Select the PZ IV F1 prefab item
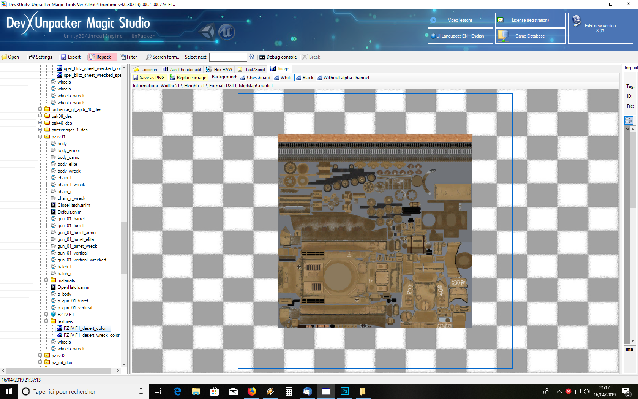This screenshot has width=638, height=399. click(66, 315)
